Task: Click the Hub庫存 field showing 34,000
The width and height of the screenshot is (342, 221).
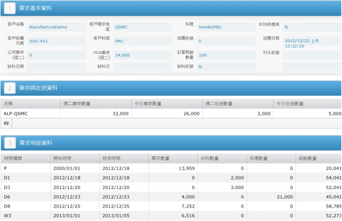Action: (142, 55)
